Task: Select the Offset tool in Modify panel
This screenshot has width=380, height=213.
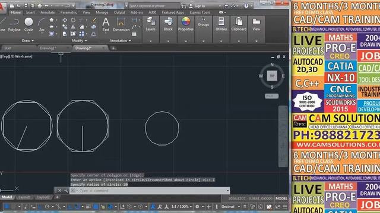Action: [x=94, y=34]
